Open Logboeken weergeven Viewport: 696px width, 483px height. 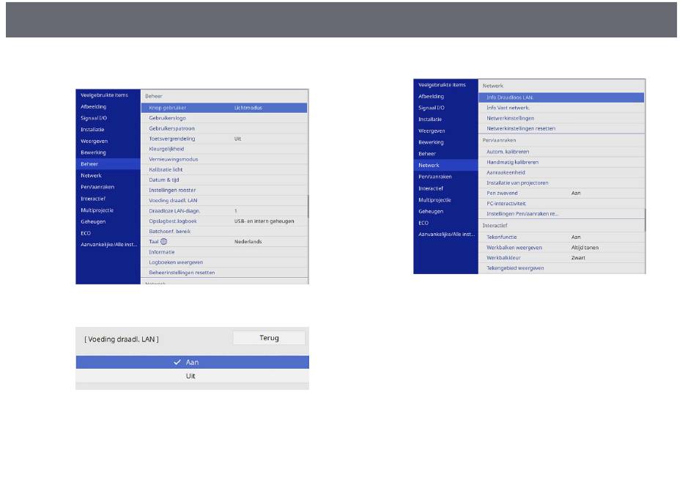click(224, 262)
